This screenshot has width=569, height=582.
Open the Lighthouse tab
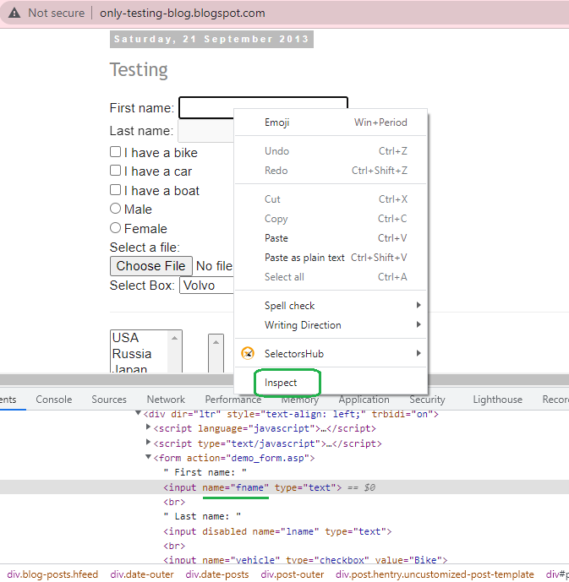coord(497,400)
